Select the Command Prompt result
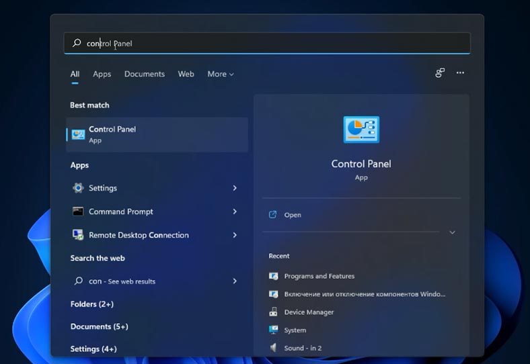530x364 pixels. pos(157,212)
